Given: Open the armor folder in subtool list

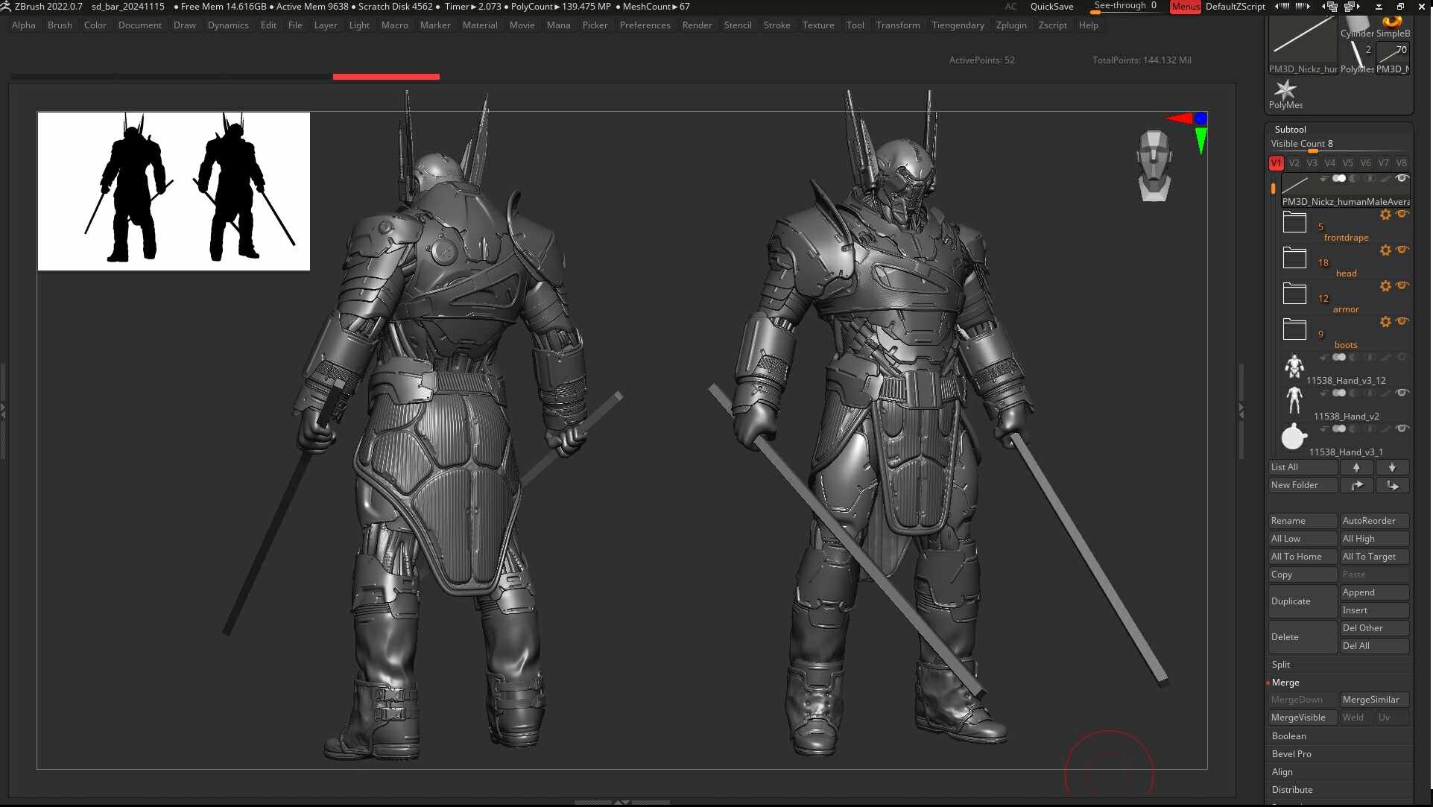Looking at the screenshot, I should (x=1294, y=294).
